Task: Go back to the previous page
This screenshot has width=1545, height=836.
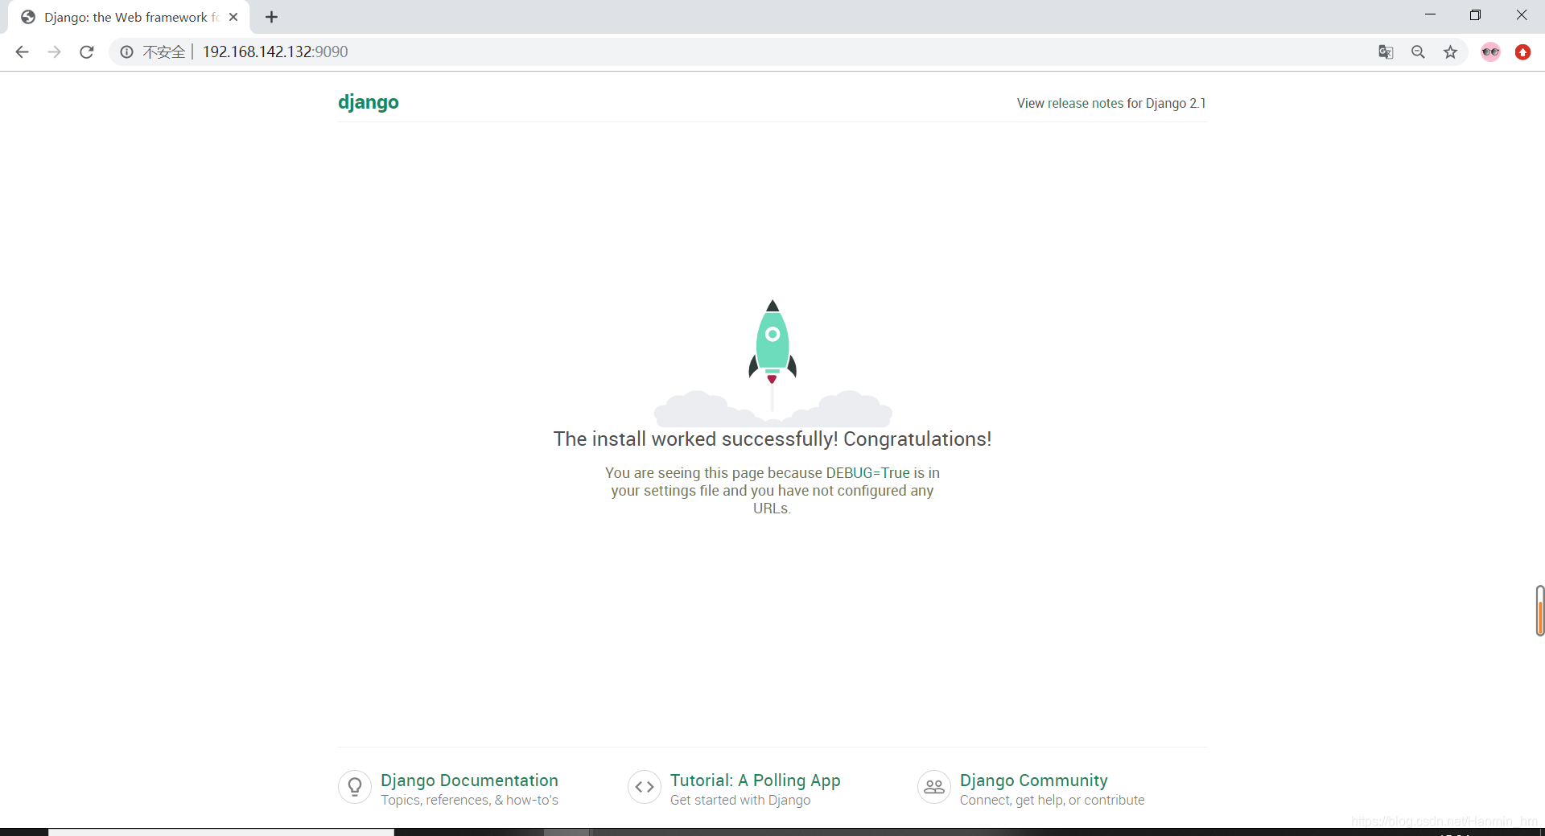Action: click(22, 52)
